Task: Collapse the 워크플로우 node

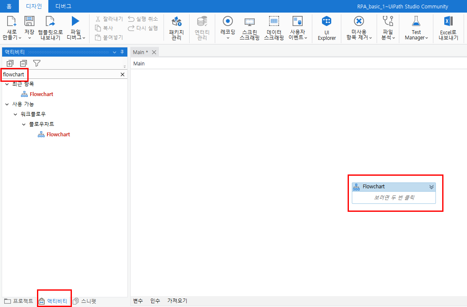Action: coord(16,114)
